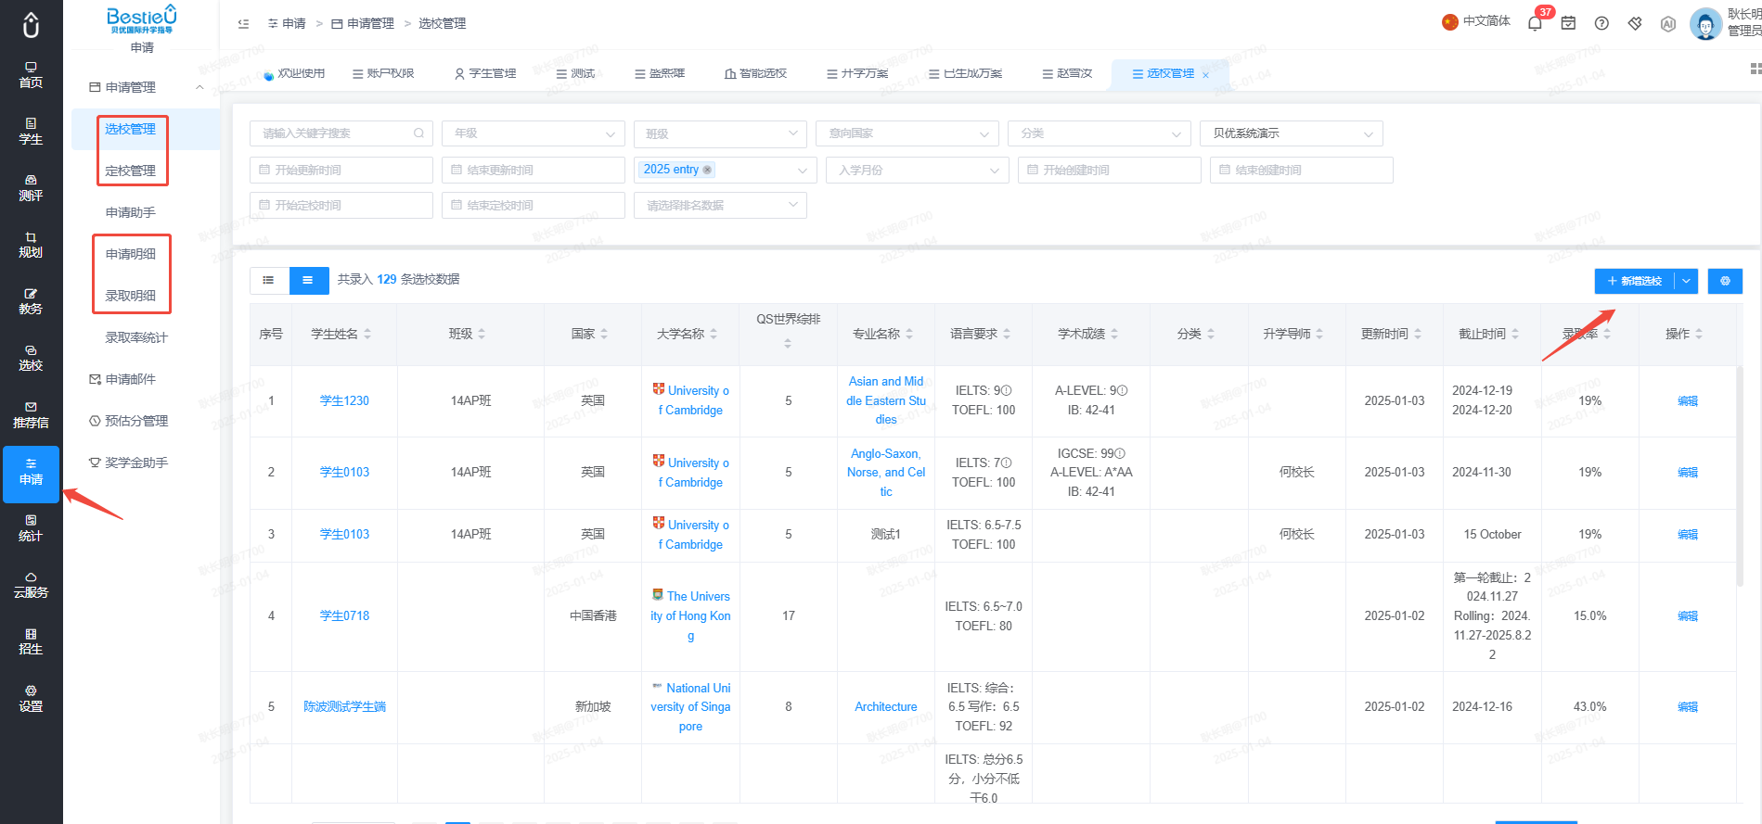The image size is (1762, 824).
Task: Select the active blue row view toggle
Action: (308, 280)
